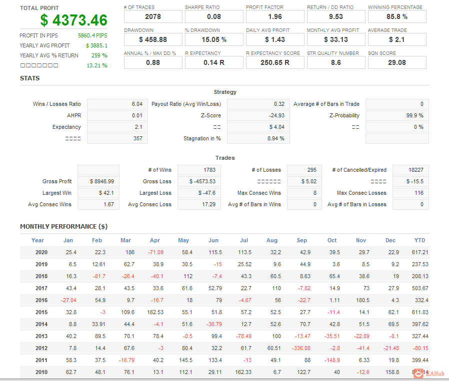The image size is (449, 381).
Task: Click the $ 4.04 value below Z-Score
Action: [258, 127]
